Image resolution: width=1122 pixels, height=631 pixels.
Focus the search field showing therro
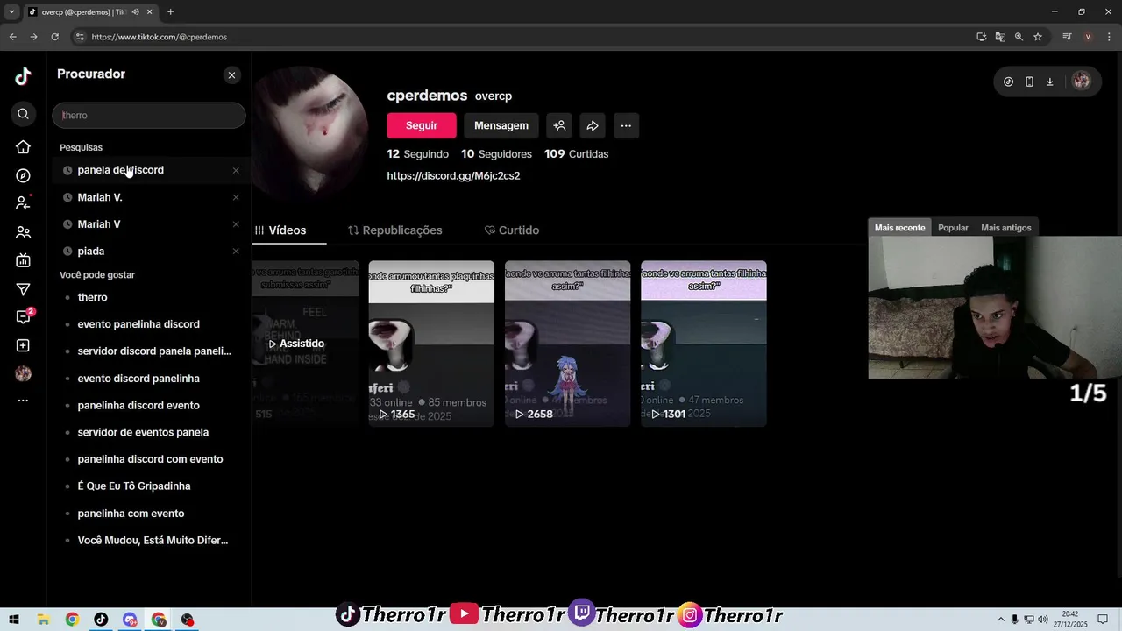pyautogui.click(x=149, y=115)
